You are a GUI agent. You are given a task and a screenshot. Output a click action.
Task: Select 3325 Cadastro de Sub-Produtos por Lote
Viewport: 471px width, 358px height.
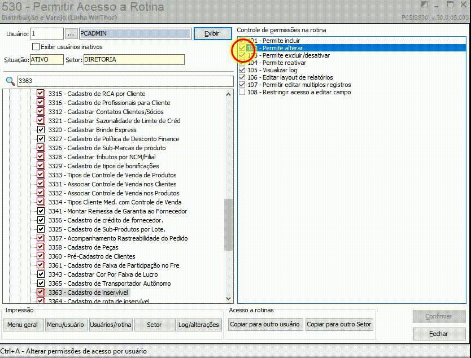[107, 229]
